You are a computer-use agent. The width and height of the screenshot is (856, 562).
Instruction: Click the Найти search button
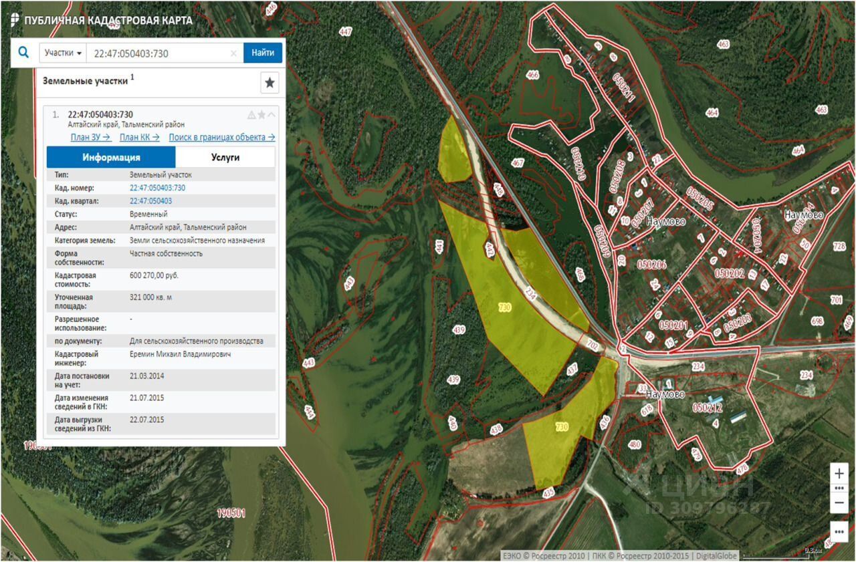[263, 53]
